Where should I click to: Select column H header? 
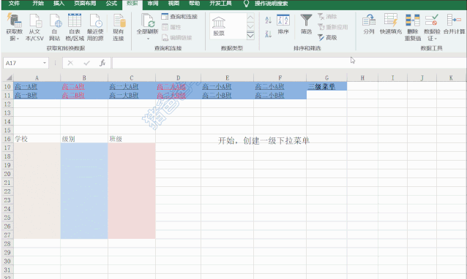coord(362,78)
